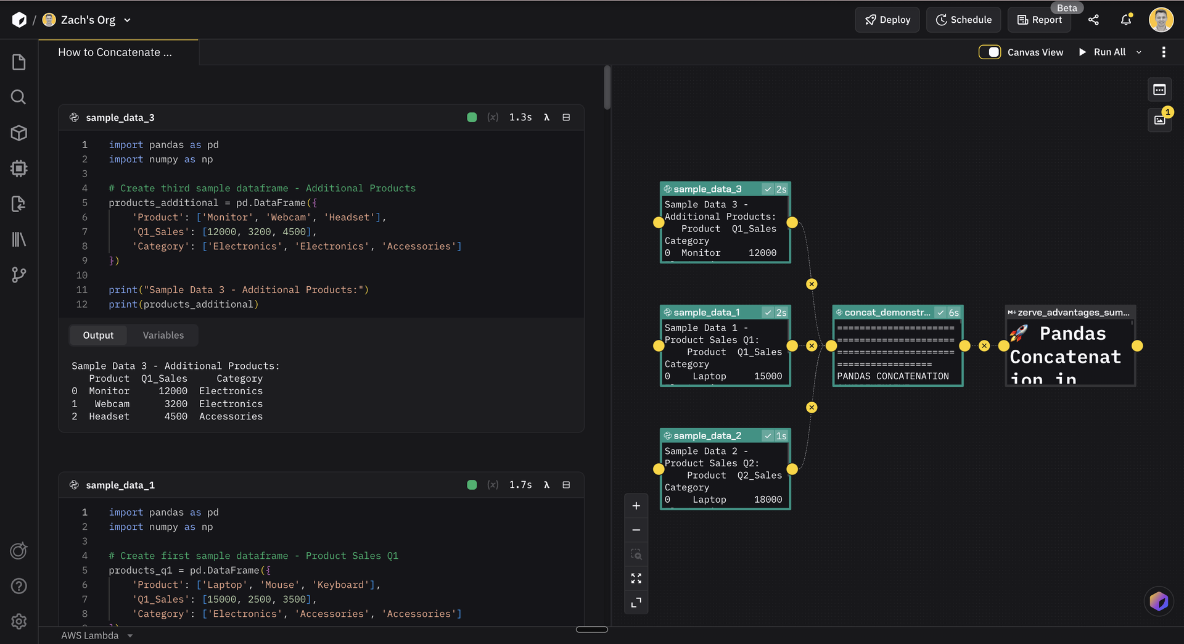Image resolution: width=1184 pixels, height=644 pixels.
Task: Remove the sample_data_3 to concat connection
Action: click(x=812, y=284)
